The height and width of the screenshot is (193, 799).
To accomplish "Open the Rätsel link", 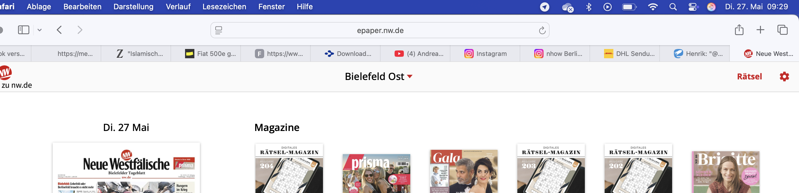I will click(x=749, y=77).
